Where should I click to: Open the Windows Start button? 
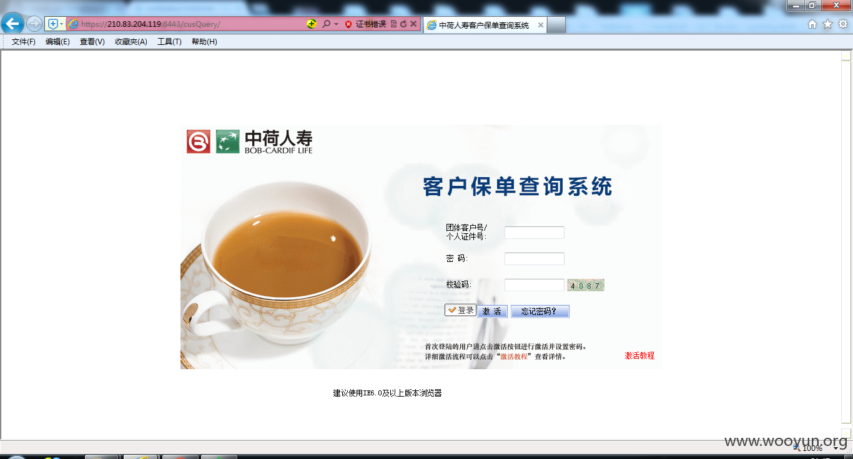pos(16,457)
